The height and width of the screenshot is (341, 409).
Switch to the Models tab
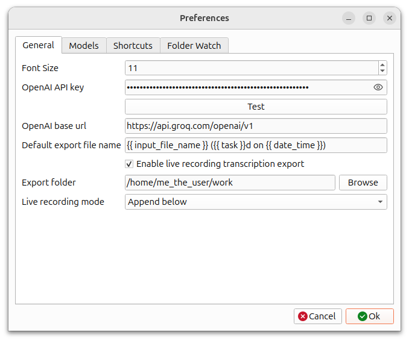[84, 46]
